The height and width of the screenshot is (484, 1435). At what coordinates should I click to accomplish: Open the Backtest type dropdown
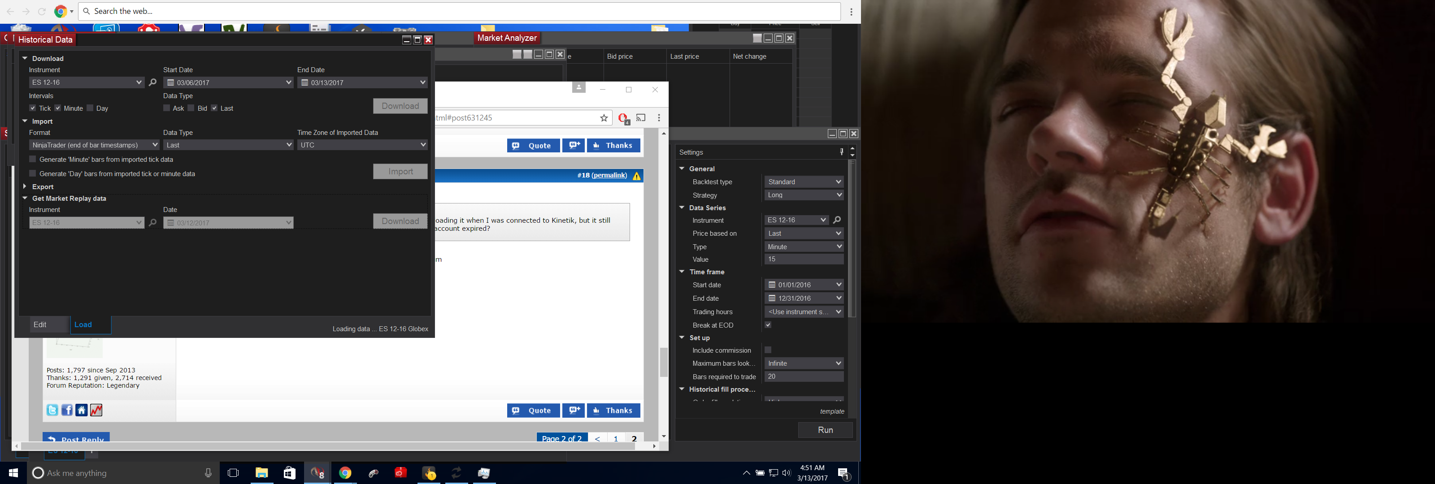804,182
